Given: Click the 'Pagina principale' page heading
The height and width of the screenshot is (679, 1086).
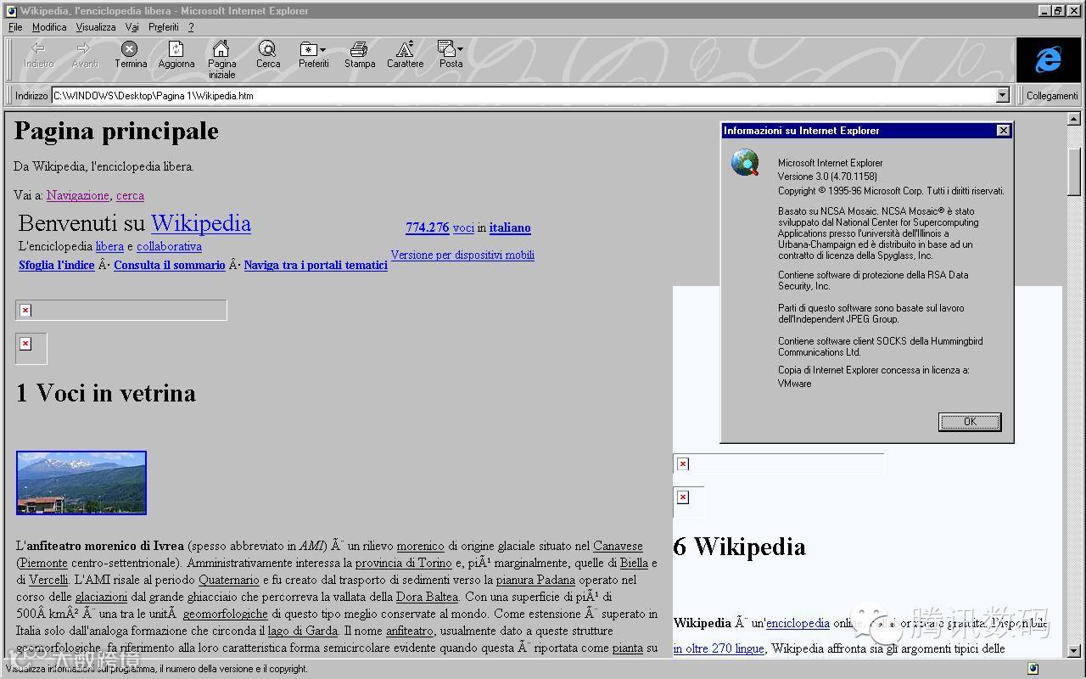Looking at the screenshot, I should [x=116, y=132].
